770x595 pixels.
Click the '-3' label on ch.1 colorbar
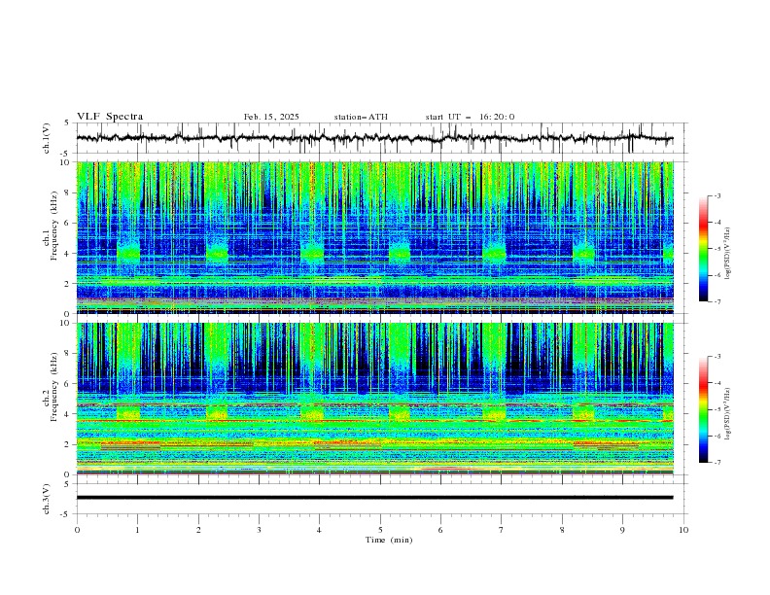[x=717, y=195]
